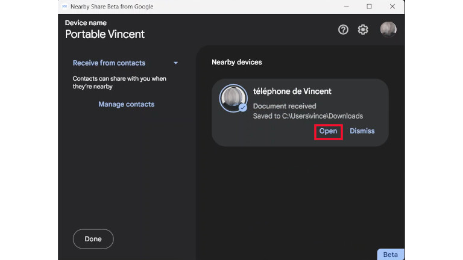Screen dimensions: 463x260
Task: Open the Receive from contacts selector
Action: tap(109, 63)
